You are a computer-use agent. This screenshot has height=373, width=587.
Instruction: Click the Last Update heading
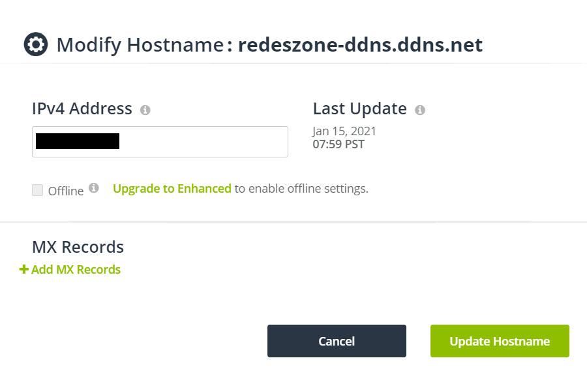[x=359, y=108]
